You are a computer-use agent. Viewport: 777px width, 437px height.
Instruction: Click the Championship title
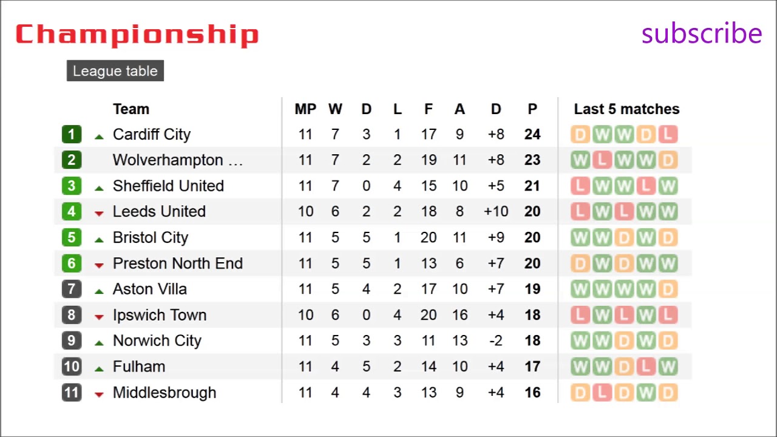137,35
